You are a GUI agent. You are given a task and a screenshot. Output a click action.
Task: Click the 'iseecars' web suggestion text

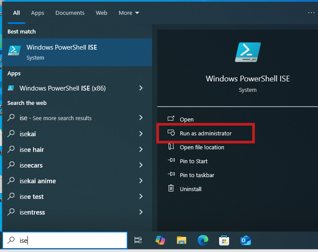coord(31,165)
